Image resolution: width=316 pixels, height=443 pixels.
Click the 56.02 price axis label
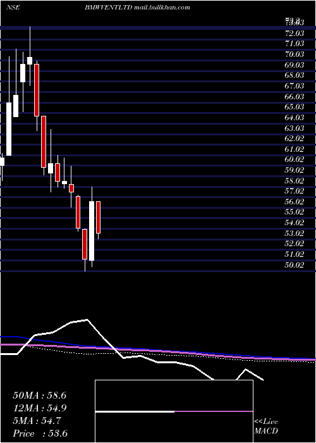[x=295, y=202]
